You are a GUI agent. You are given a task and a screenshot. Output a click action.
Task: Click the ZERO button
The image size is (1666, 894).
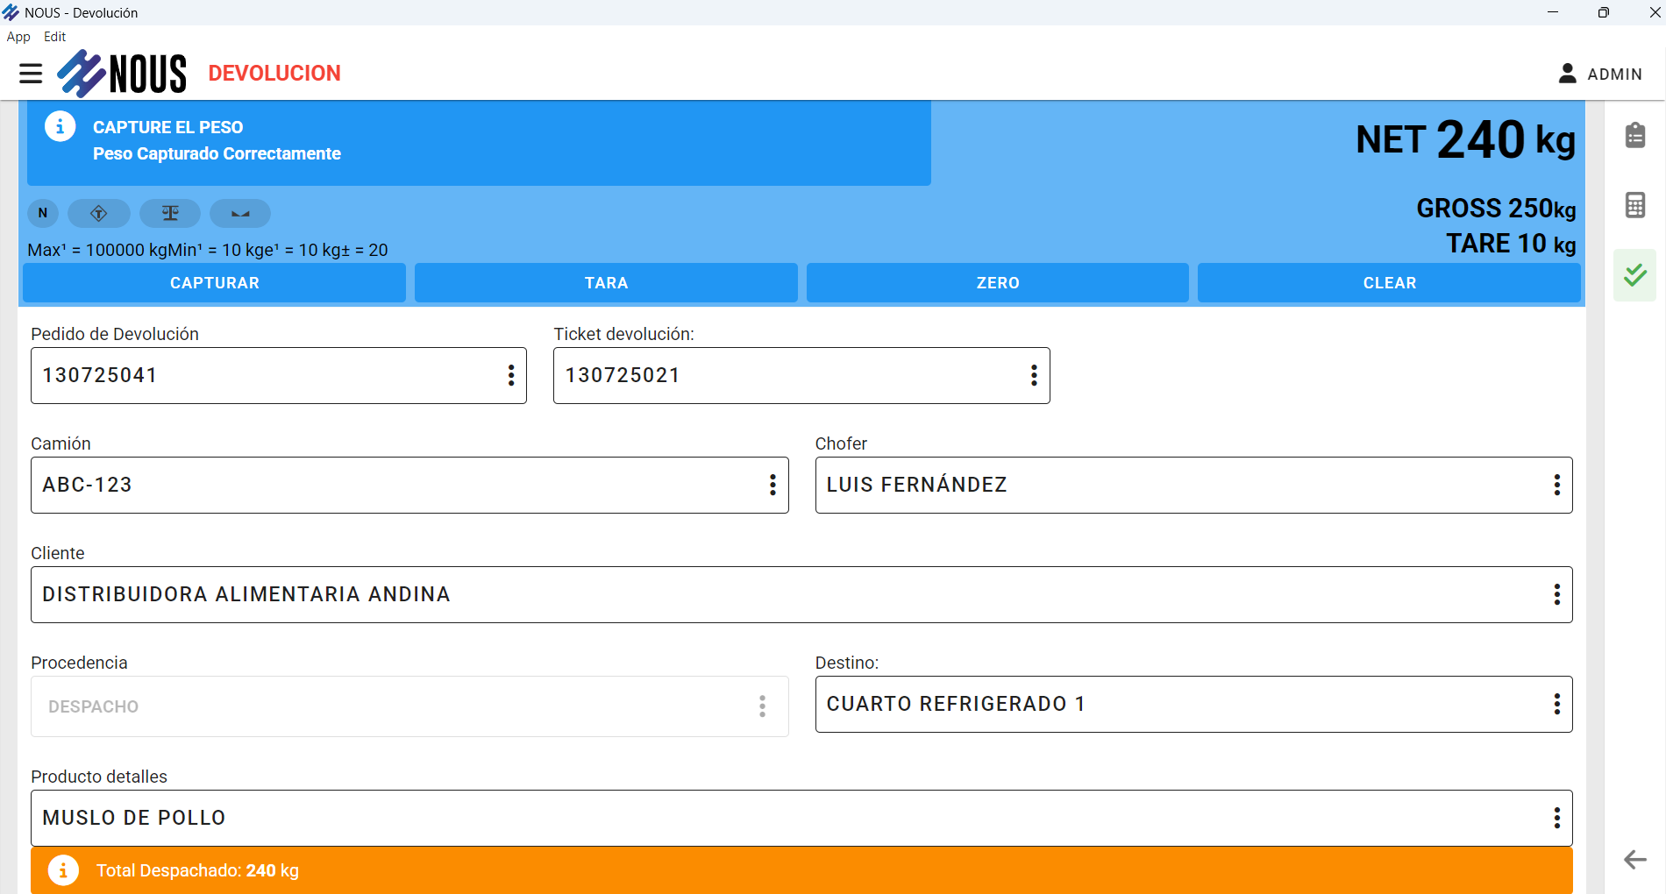click(x=997, y=283)
